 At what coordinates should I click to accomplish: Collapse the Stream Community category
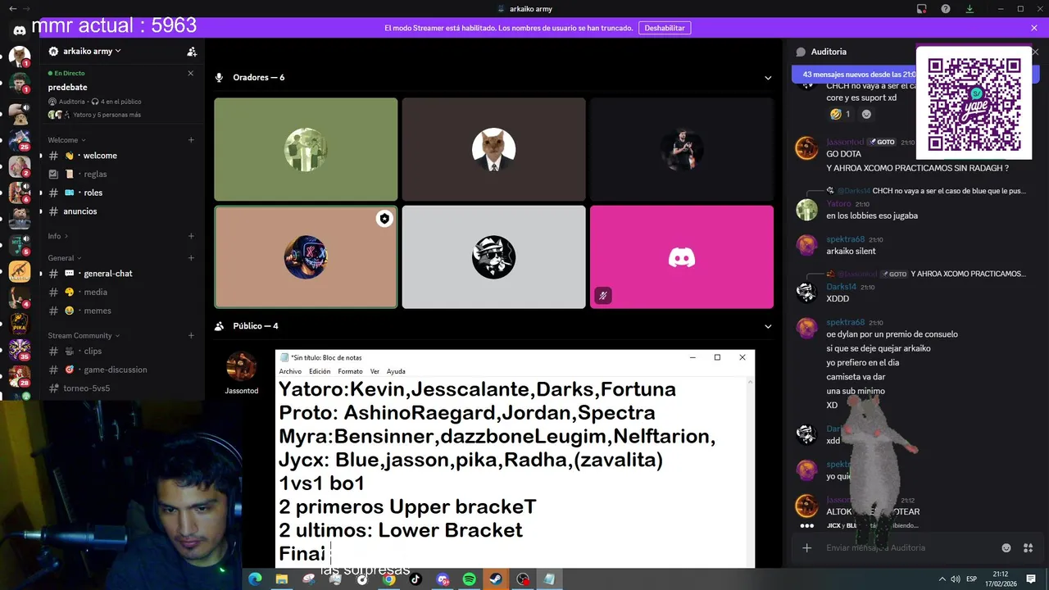point(84,335)
